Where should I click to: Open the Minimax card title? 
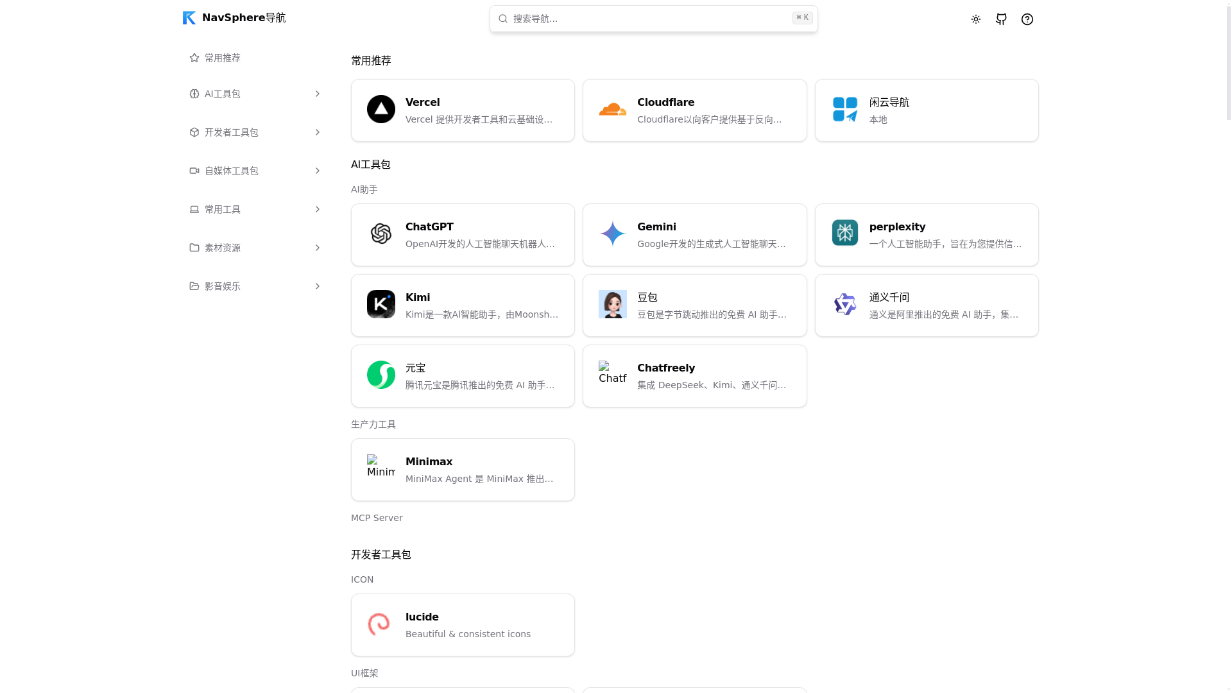[x=429, y=461]
